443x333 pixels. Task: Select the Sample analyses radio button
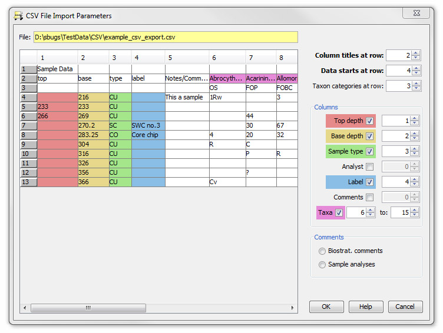(x=322, y=264)
